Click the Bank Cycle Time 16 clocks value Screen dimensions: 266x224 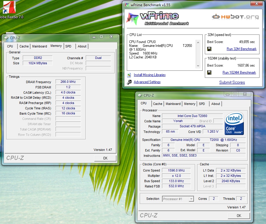coord(68,113)
